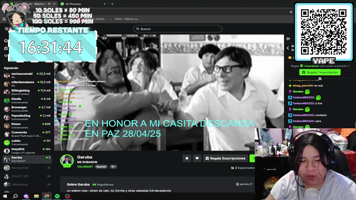Open offline channel MarinaGold

click(x=27, y=168)
